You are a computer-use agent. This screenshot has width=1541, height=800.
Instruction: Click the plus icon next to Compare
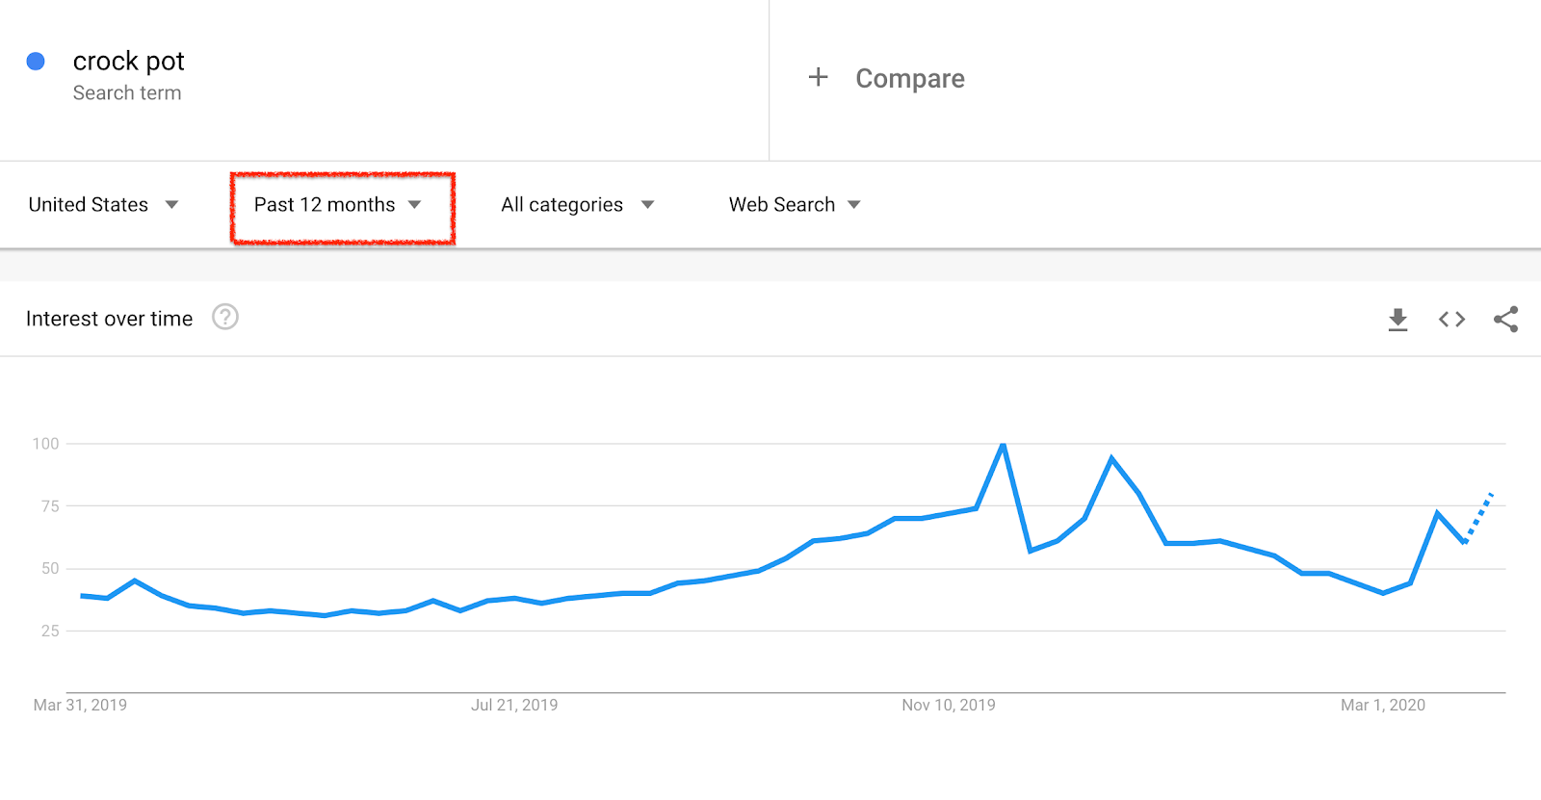pos(818,77)
